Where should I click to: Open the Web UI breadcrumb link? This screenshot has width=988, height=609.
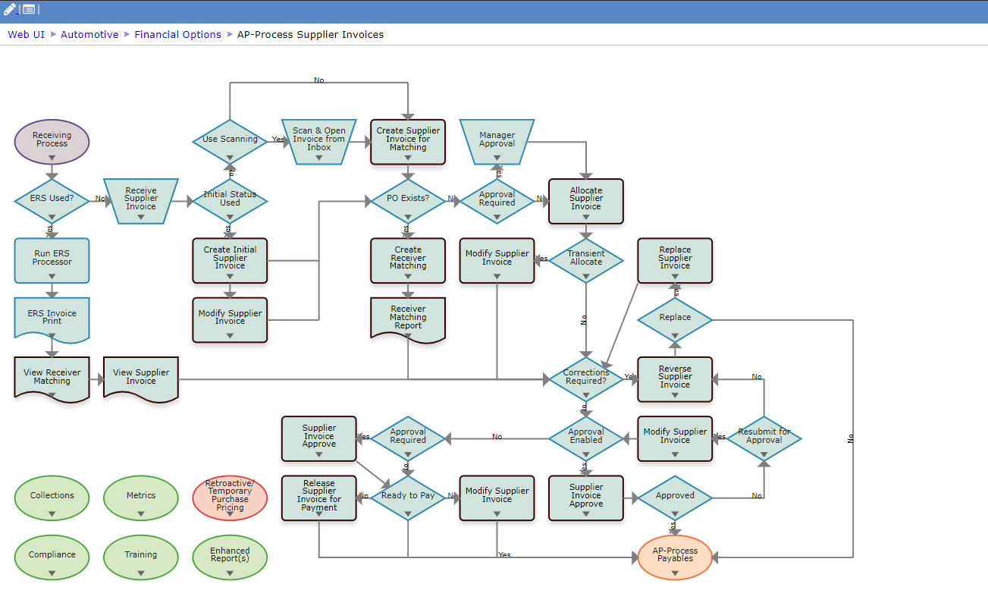pos(26,34)
